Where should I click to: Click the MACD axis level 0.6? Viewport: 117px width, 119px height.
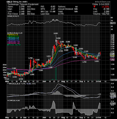pos(112,84)
